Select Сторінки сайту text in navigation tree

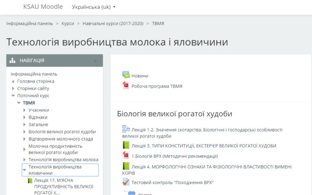coord(33,89)
